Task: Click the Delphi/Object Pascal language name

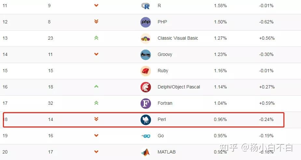Action: pos(179,87)
